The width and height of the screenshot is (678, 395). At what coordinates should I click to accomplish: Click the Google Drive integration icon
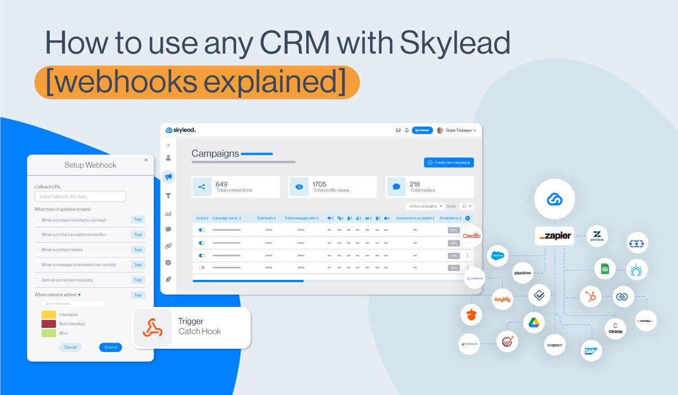[533, 322]
